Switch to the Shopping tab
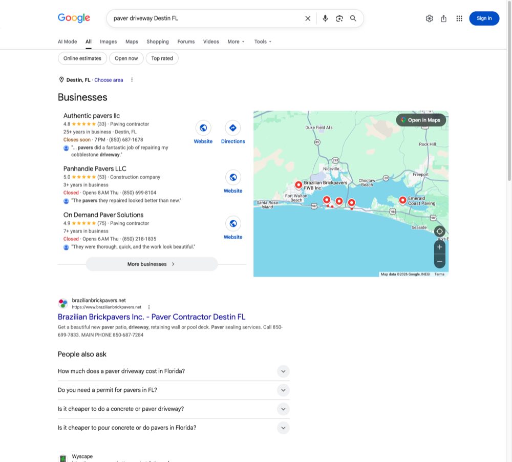This screenshot has height=462, width=512. (x=157, y=42)
